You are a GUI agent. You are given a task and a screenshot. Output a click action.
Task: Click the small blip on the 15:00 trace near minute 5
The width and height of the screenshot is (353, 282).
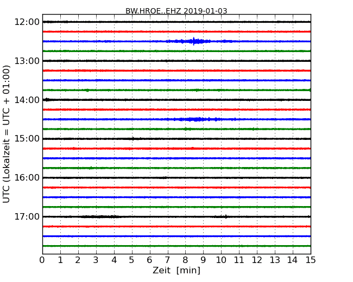point(133,139)
